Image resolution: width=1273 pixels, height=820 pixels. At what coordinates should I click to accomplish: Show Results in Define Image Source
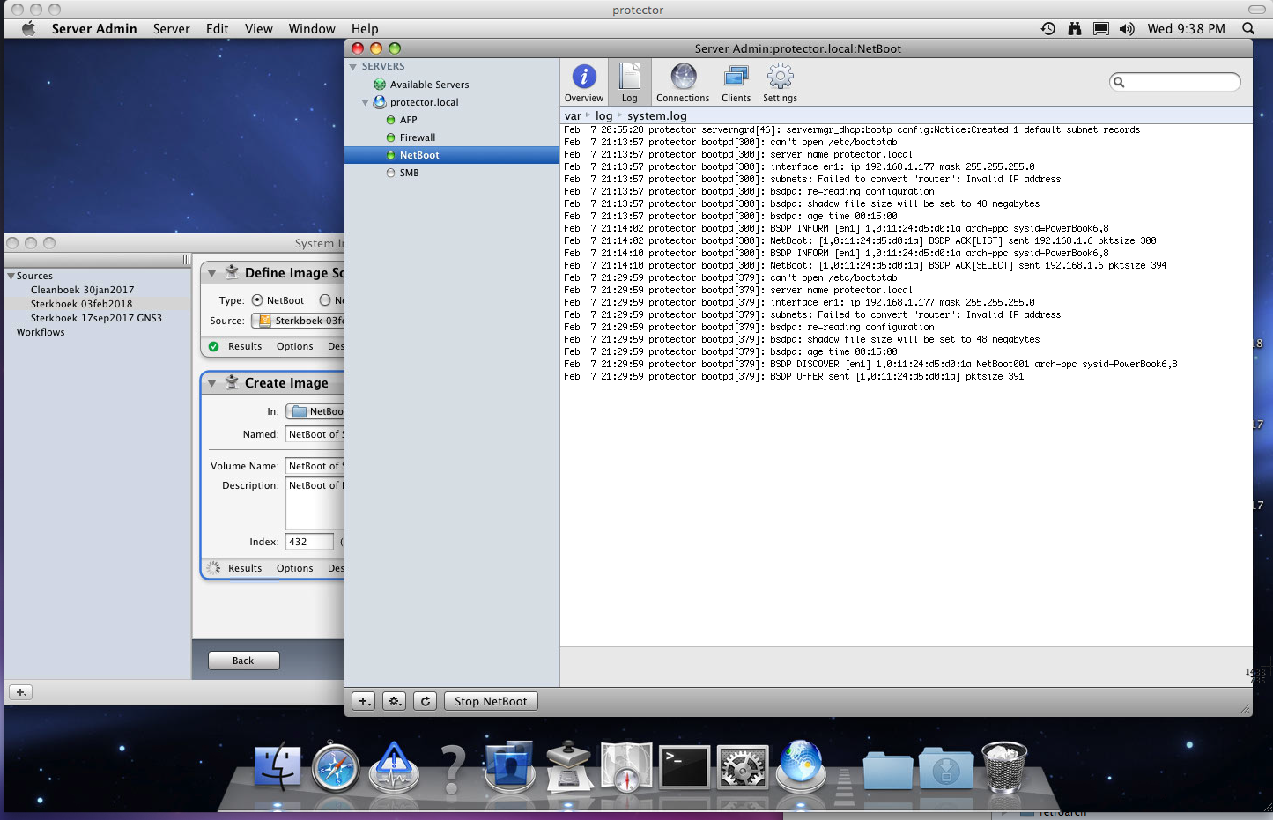[x=245, y=346]
